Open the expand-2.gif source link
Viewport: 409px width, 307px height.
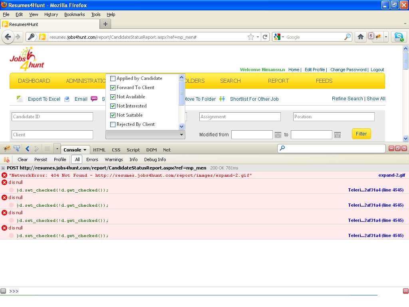coord(391,175)
